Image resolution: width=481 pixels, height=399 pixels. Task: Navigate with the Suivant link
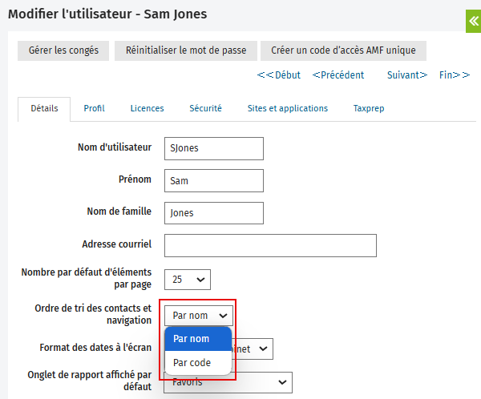[x=407, y=75]
